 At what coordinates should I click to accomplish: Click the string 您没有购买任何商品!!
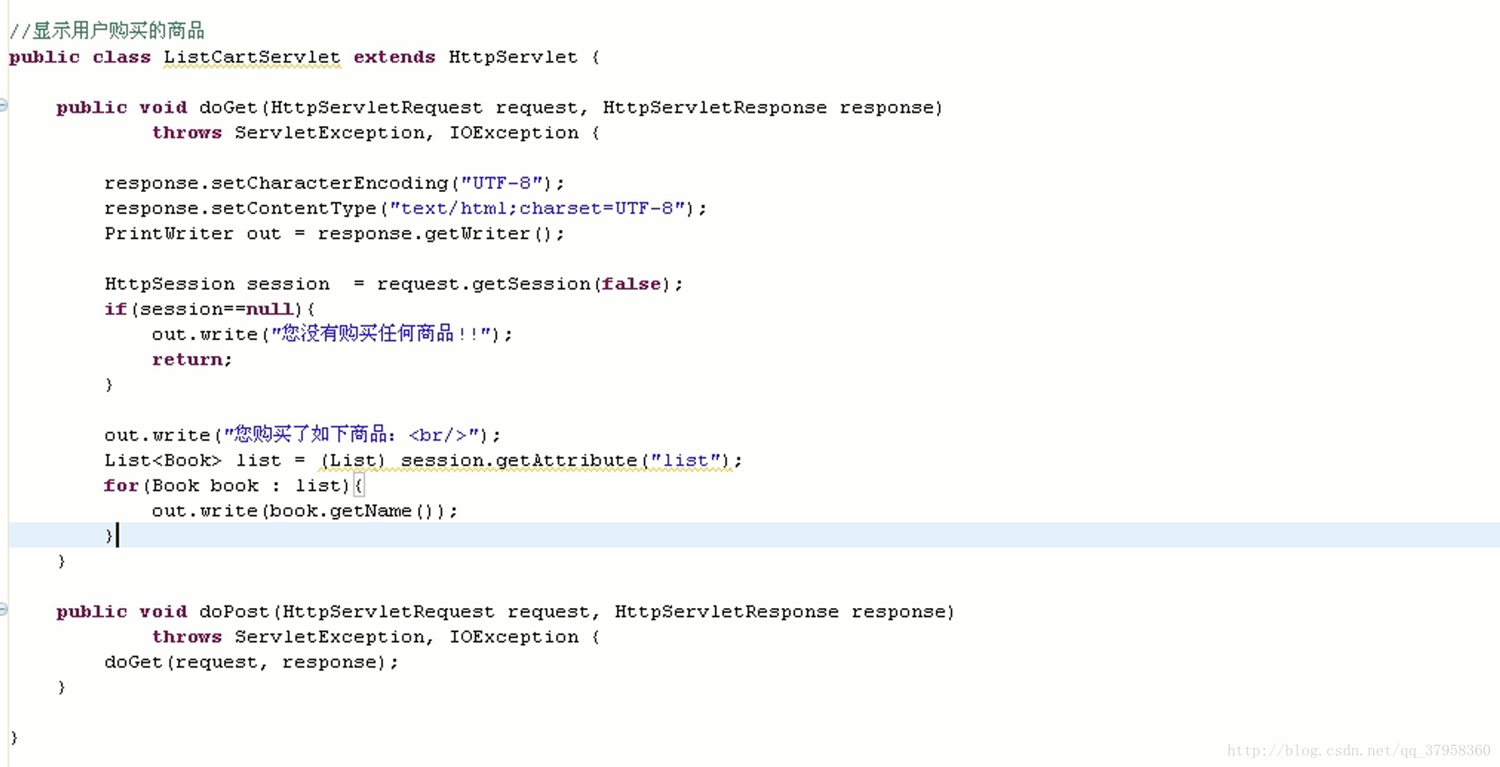pyautogui.click(x=381, y=334)
